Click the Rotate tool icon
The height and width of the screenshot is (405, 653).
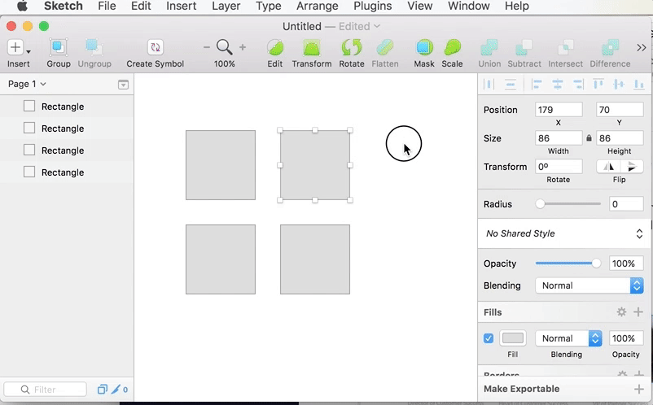[x=352, y=47]
